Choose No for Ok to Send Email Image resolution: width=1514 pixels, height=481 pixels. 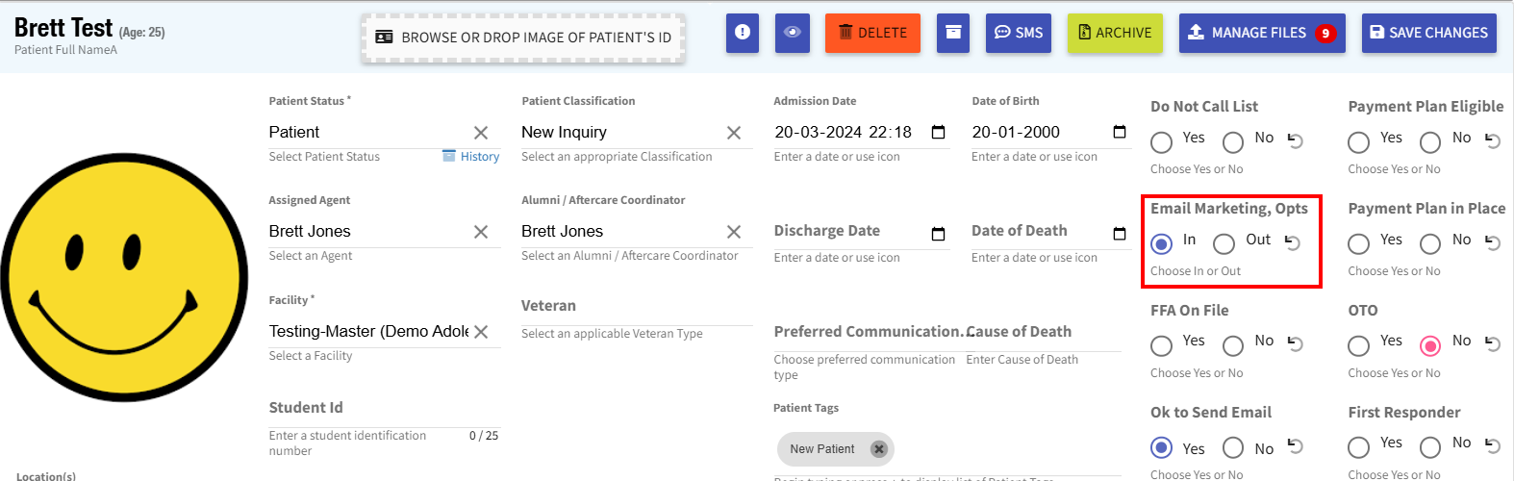tap(1233, 447)
